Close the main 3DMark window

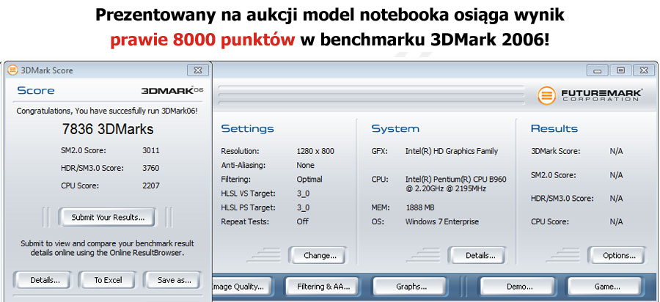pos(643,70)
